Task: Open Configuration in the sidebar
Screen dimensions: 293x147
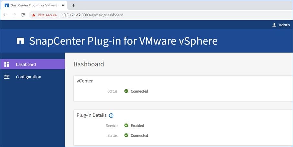Action: pos(32,77)
